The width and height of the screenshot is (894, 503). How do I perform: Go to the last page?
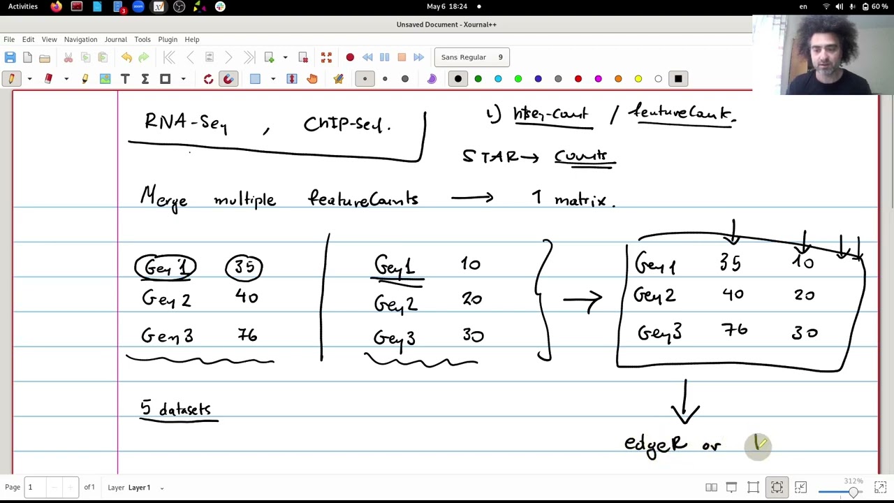249,57
